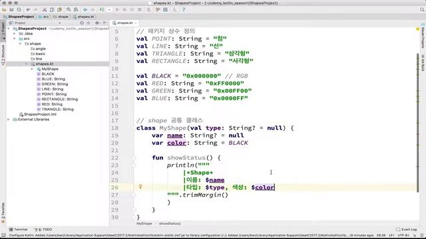Close the shapes.kt editor tab

click(x=136, y=23)
